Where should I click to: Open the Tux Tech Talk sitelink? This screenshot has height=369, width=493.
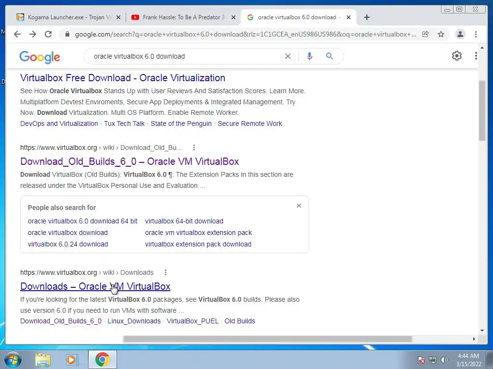(124, 123)
